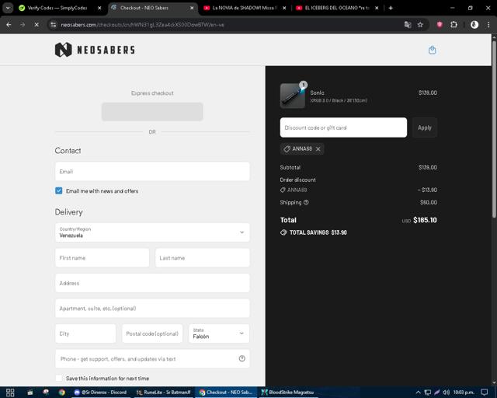Viewport: 497px width, 398px height.
Task: Click the Last name field
Action: coord(203,258)
